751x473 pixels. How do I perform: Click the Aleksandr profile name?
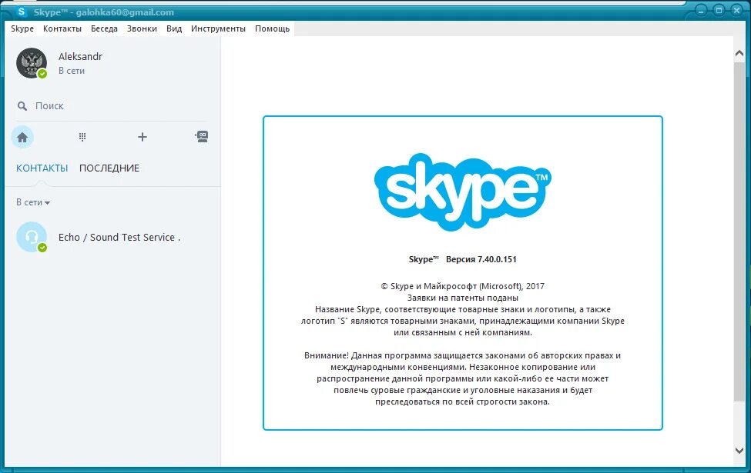click(x=80, y=56)
